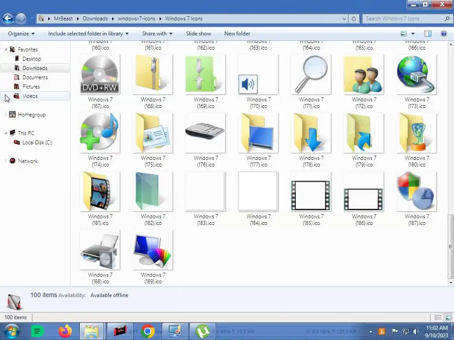Switch to details view in status bar
Screen dimensions: 454x340
pyautogui.click(x=438, y=317)
